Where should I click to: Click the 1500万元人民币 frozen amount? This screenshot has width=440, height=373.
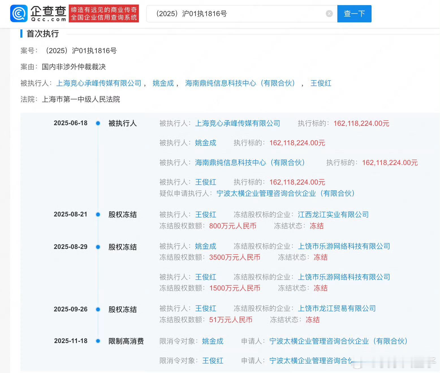click(x=235, y=288)
